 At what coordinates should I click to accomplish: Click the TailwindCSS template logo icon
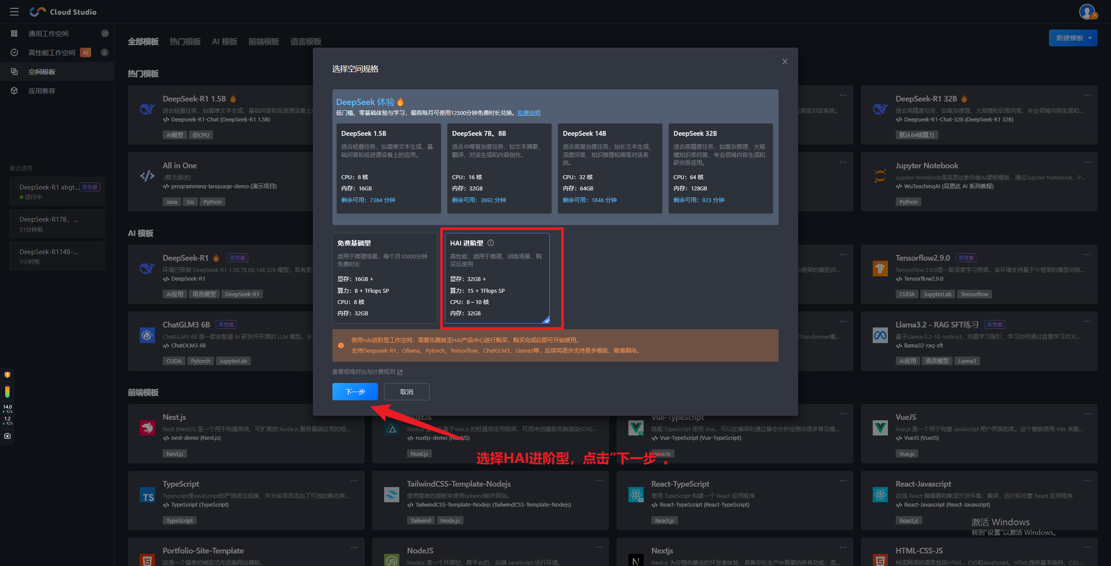pos(391,494)
